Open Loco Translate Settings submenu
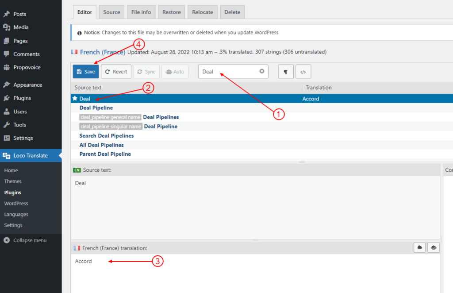Viewport: 453px width, 293px height. tap(13, 225)
